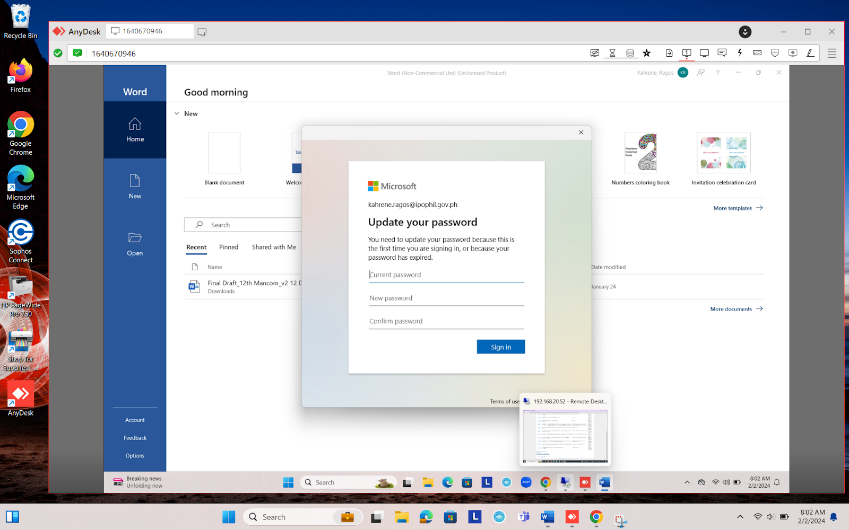849x530 pixels.
Task: Show hidden icons in remote system tray
Action: click(x=687, y=482)
